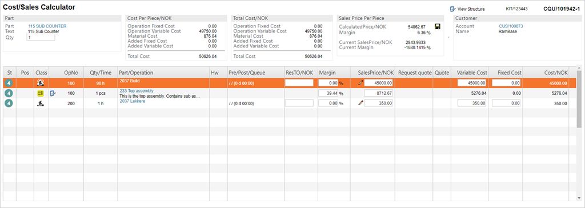
Task: Click the Margin column header
Action: point(334,73)
